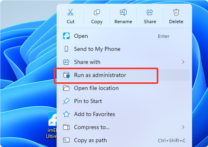Click the Share icon at top
208x147 pixels.
coord(150,12)
